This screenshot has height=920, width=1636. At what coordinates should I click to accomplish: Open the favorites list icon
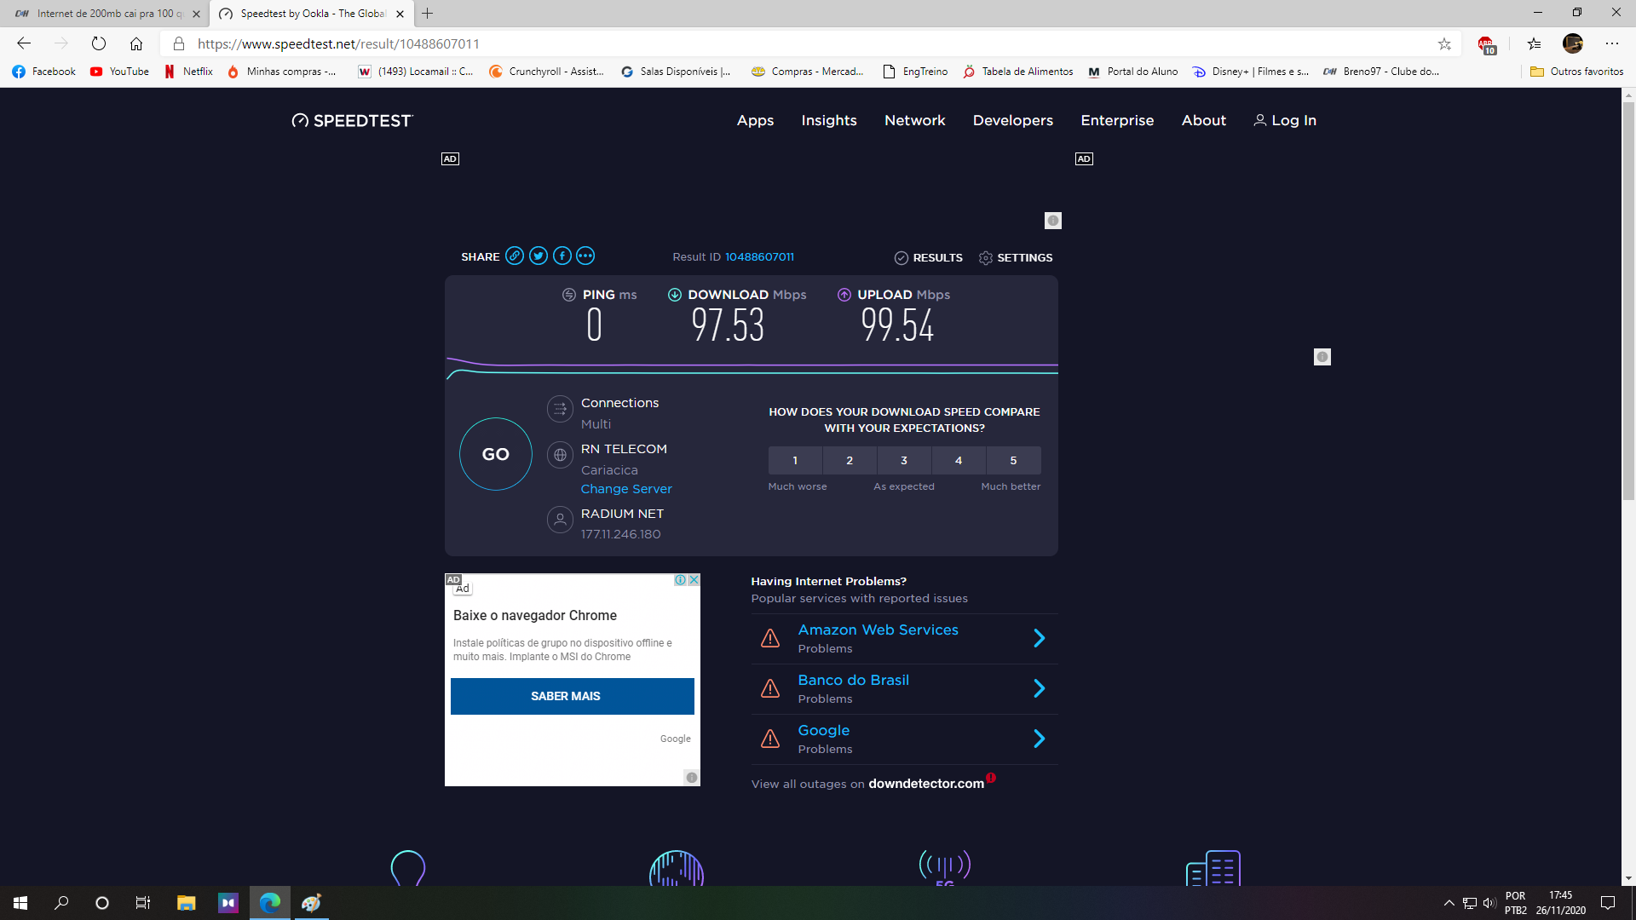pyautogui.click(x=1534, y=43)
